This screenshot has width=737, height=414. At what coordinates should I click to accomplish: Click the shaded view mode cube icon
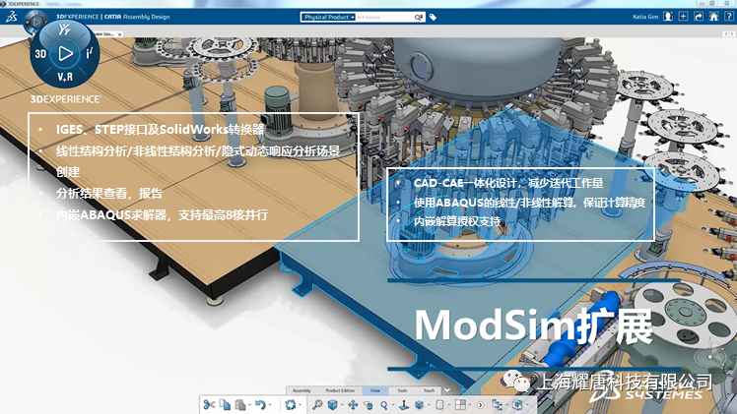(x=420, y=404)
